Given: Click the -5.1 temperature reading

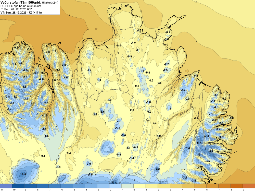Looking at the screenshot, I should click(x=200, y=154).
